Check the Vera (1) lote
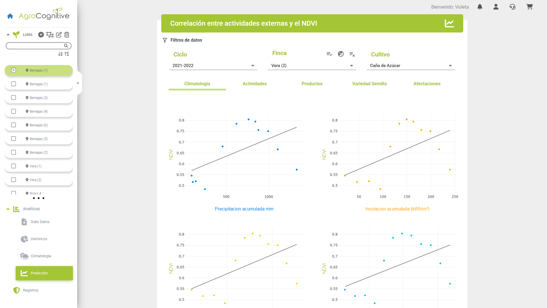Screen dimensions: 547x308 [13, 166]
